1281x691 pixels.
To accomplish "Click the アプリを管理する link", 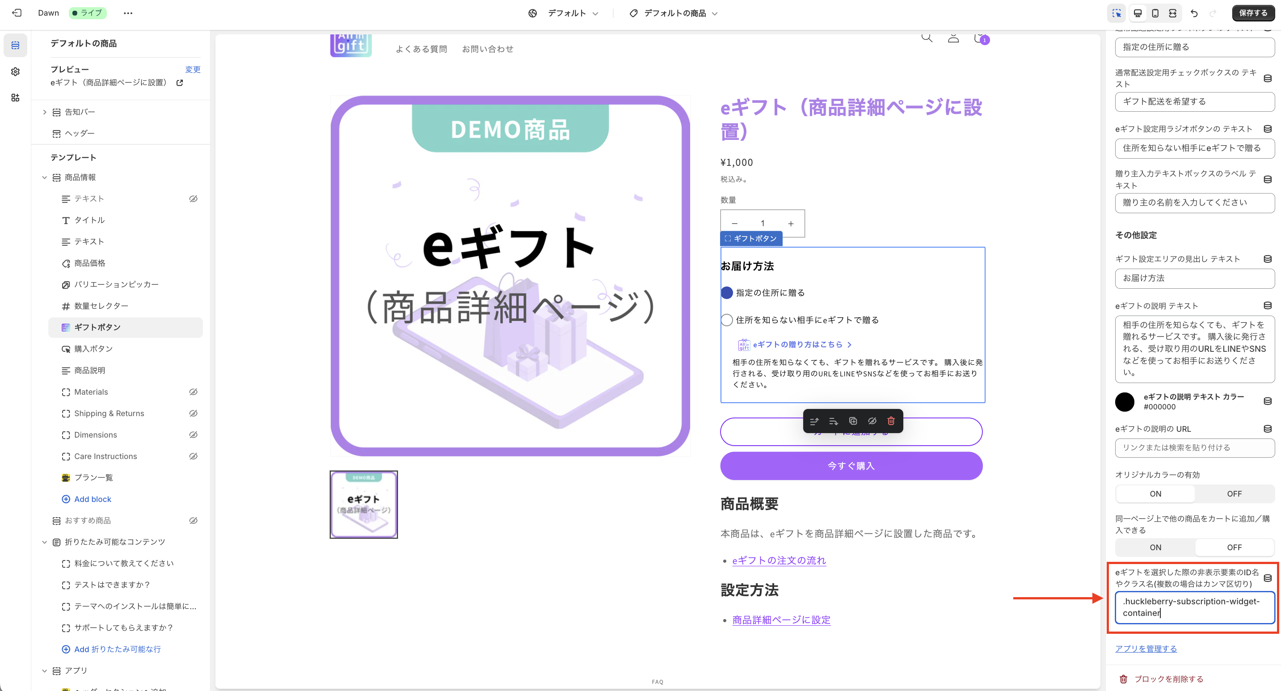I will [x=1146, y=648].
